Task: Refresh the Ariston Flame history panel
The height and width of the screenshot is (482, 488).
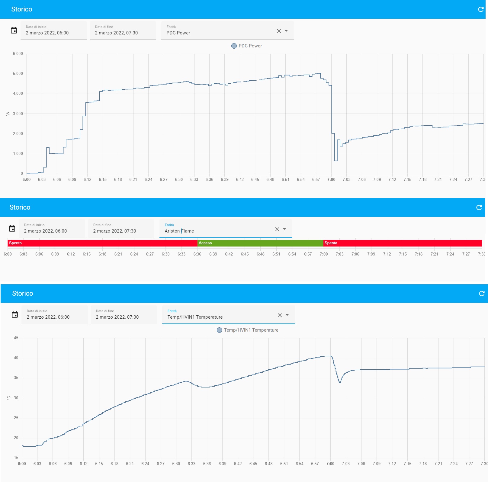Action: 479,207
